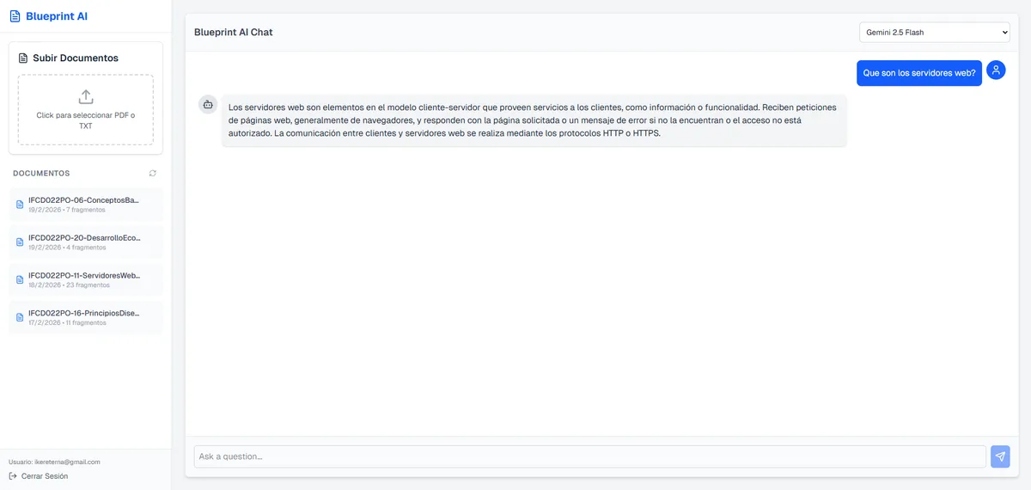Click the user avatar icon
The image size is (1031, 490).
click(996, 70)
